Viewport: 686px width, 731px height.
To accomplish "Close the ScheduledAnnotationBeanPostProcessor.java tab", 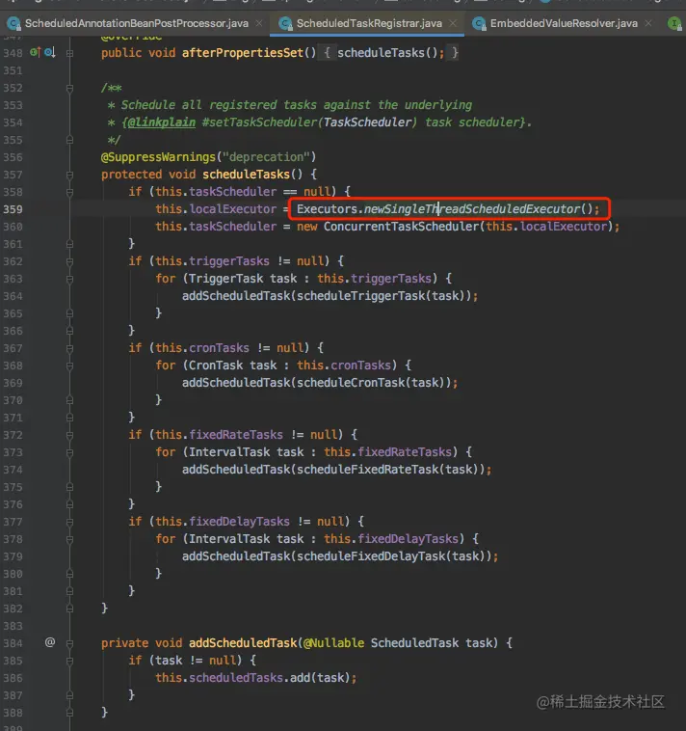I will point(259,23).
